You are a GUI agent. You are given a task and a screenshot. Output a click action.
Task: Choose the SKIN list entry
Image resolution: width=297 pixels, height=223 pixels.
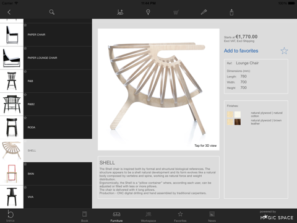(x=58, y=173)
